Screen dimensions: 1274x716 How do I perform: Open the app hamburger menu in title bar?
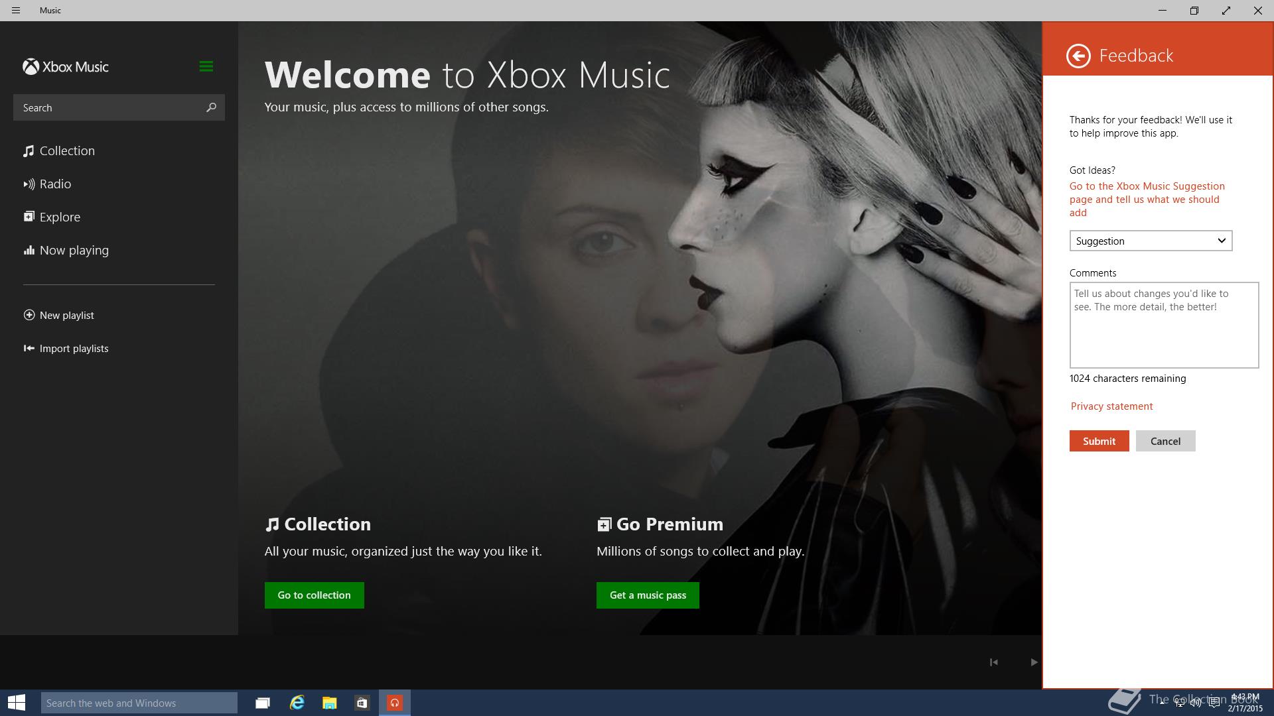[x=16, y=11]
